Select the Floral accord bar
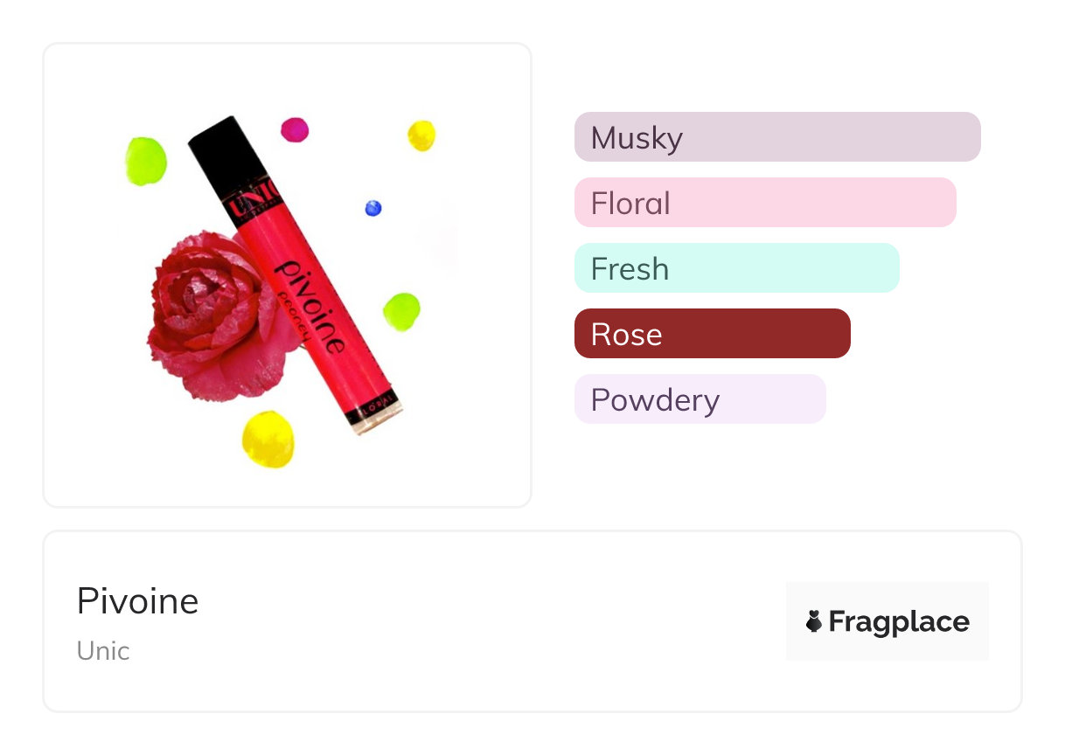Screen dimensions: 1065x755 [x=764, y=203]
